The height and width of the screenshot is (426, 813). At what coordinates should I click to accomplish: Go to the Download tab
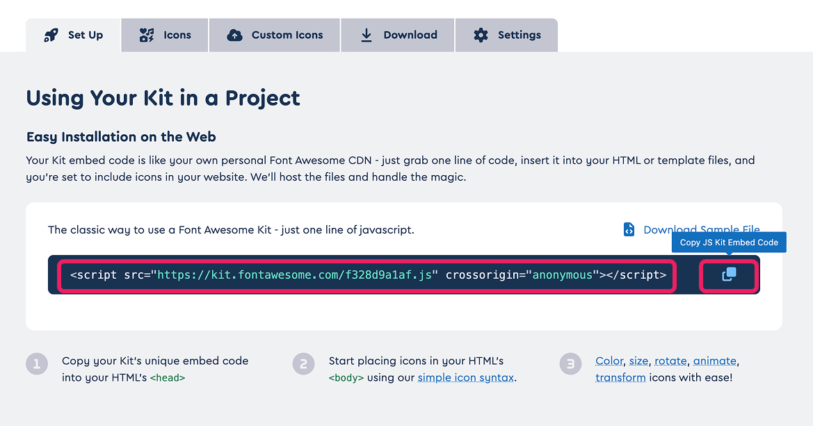pyautogui.click(x=398, y=35)
